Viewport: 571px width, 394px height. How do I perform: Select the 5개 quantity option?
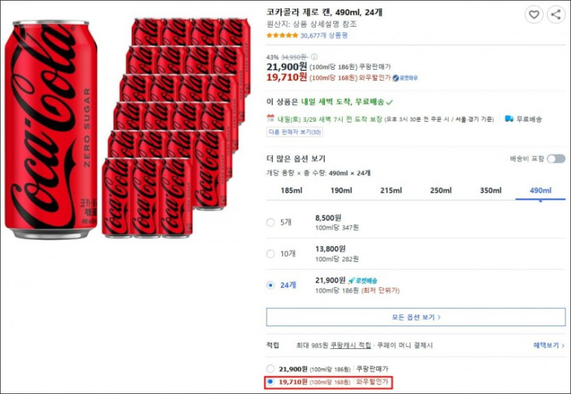[x=271, y=222]
